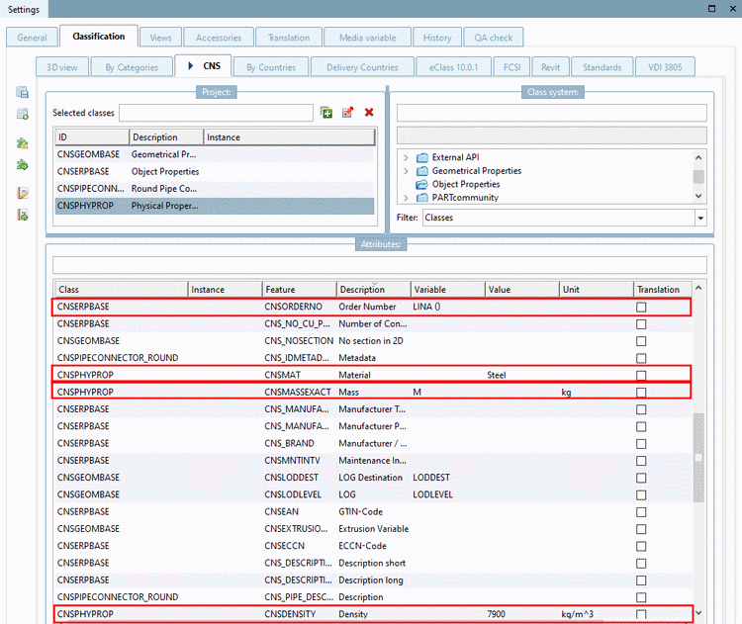The height and width of the screenshot is (624, 742).
Task: Check Translation box for CNSMASSEXACT Mass row
Action: 641,393
